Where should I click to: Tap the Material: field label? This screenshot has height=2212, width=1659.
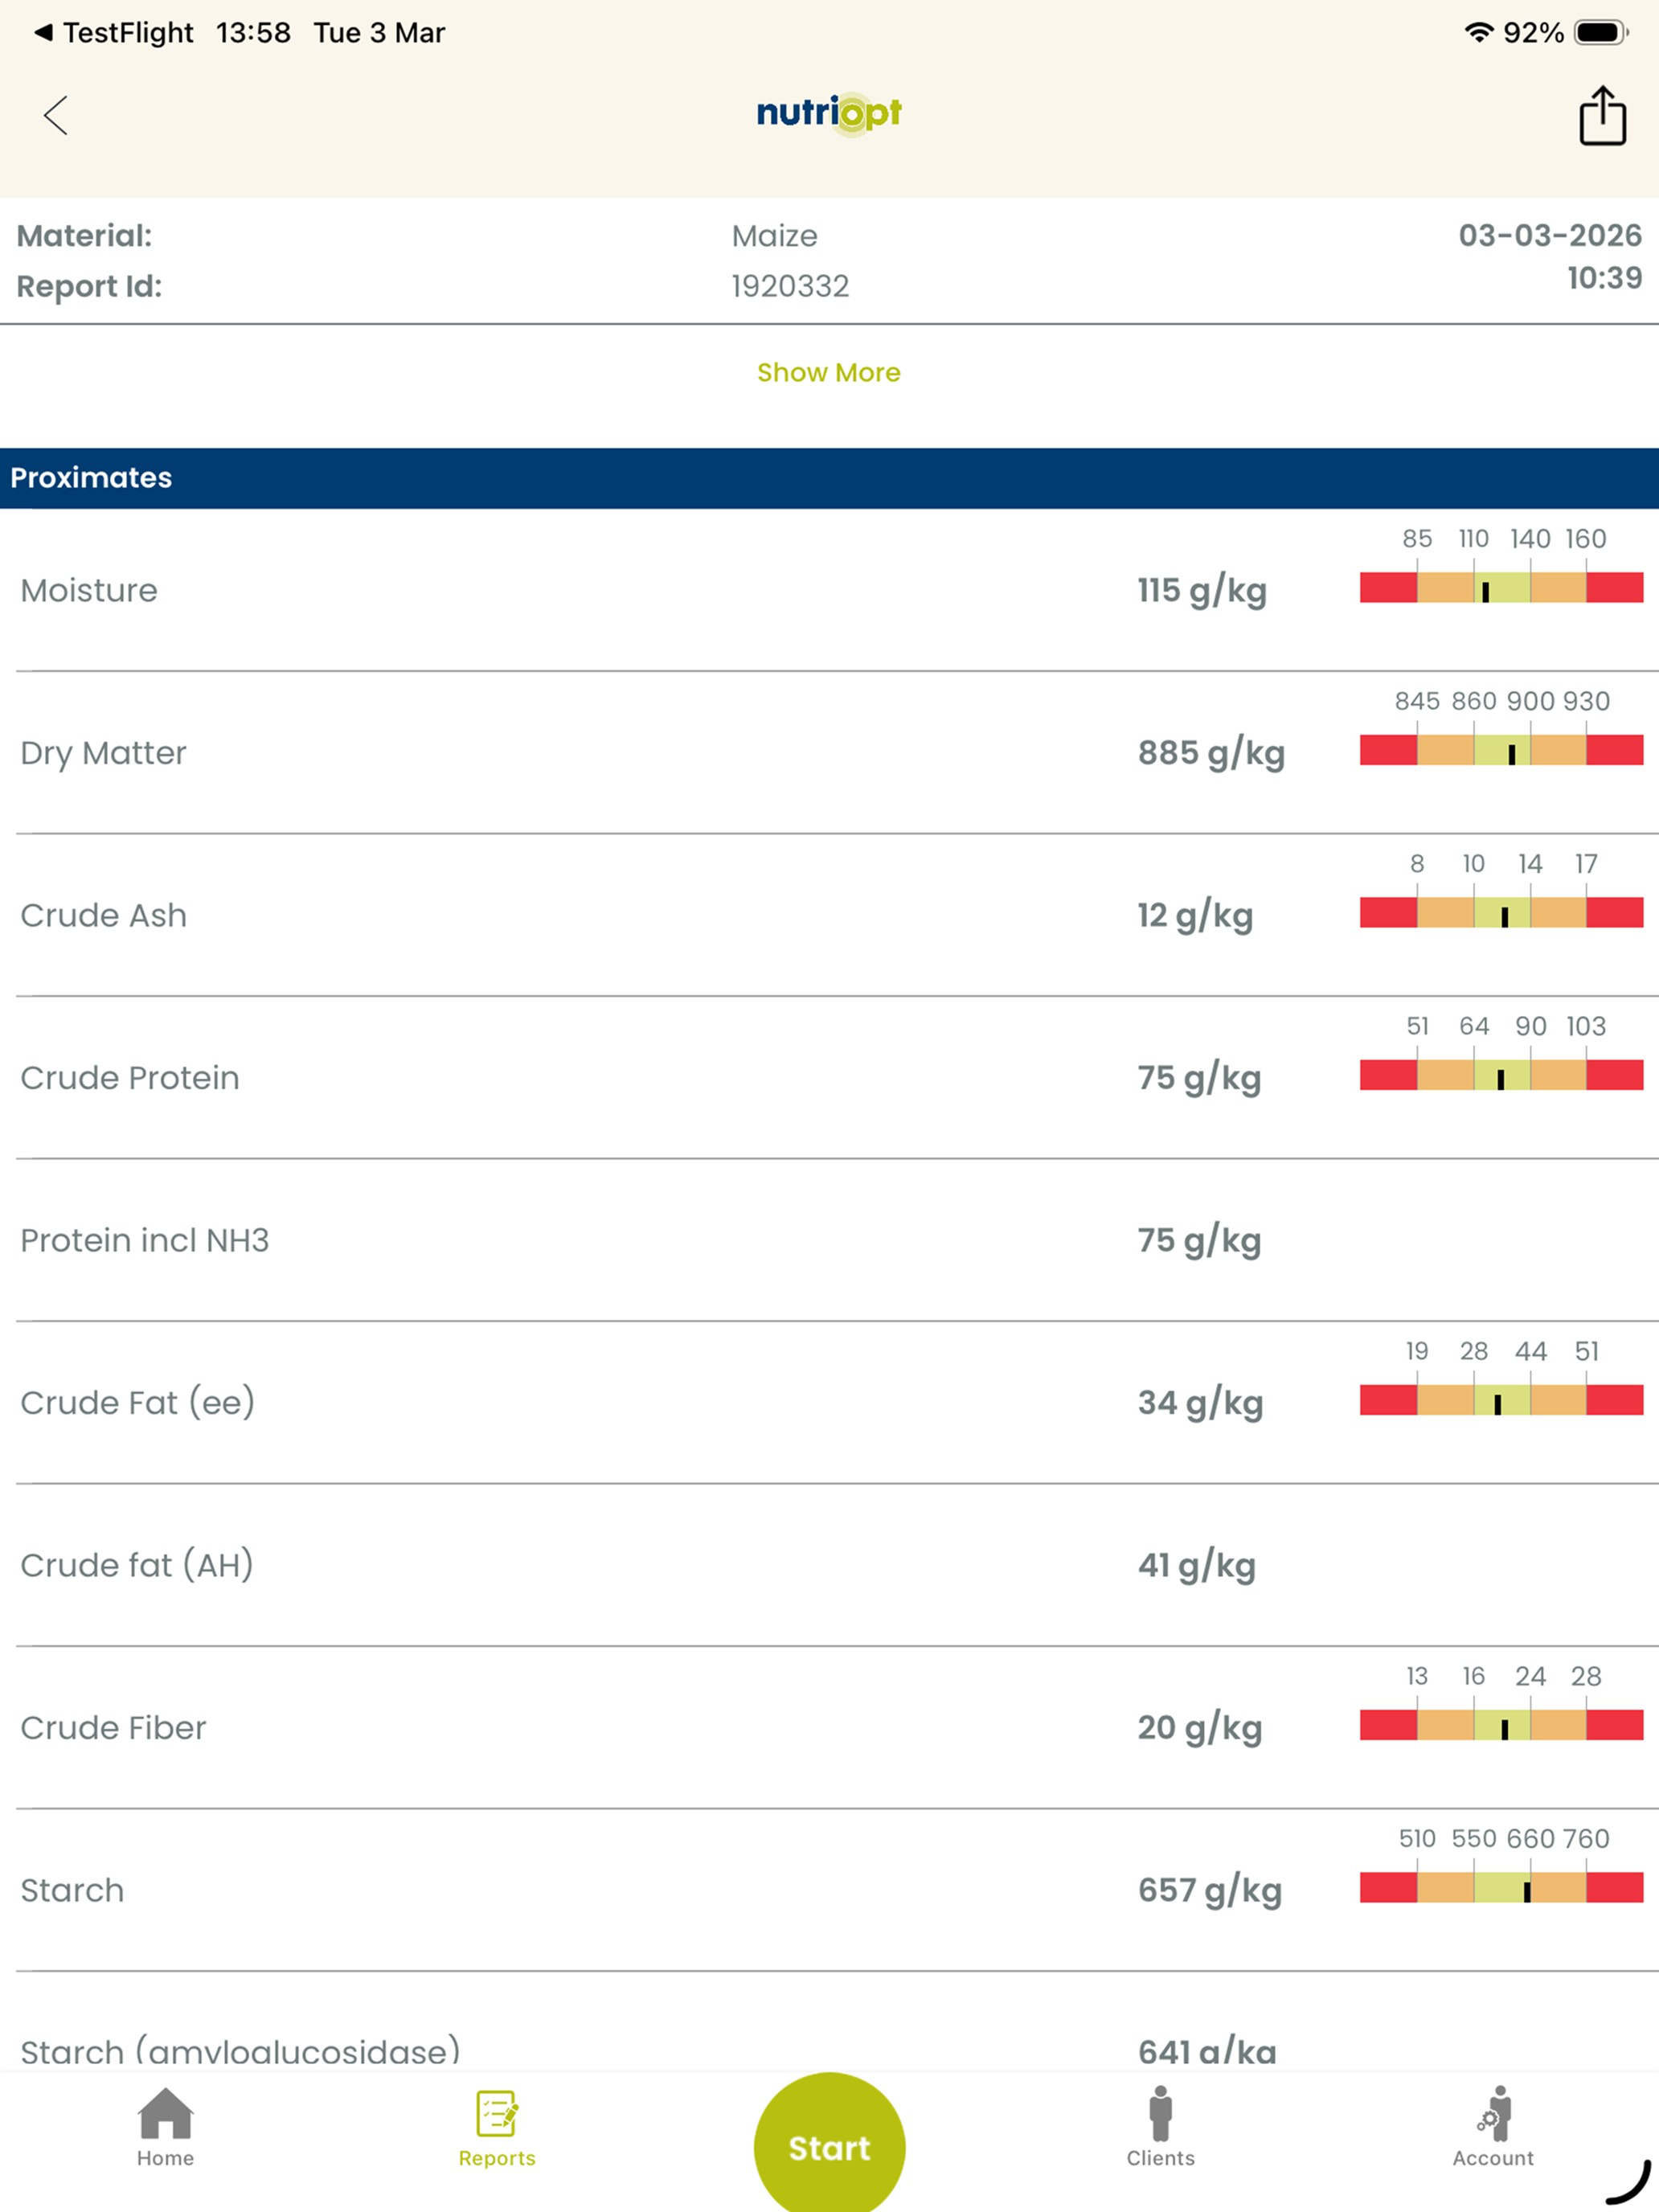(x=84, y=236)
